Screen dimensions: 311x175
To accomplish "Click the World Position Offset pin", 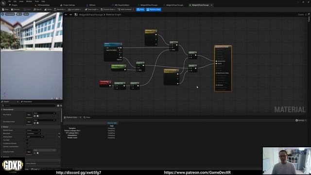I will point(216,73).
